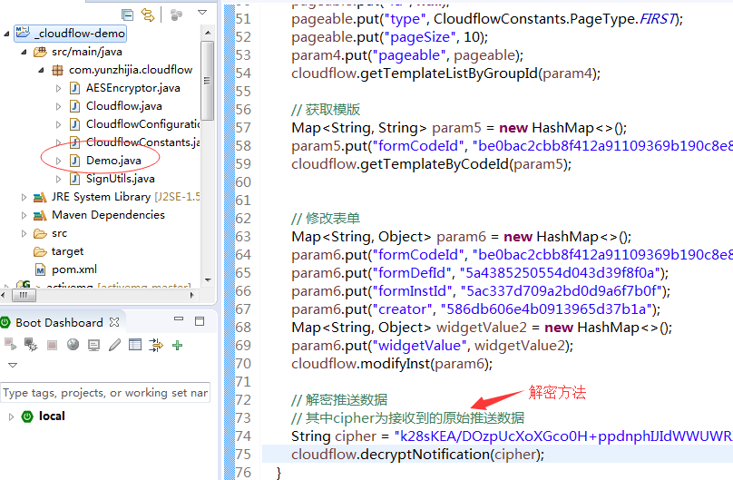Open the Package Explorer view menu triangle
The image size is (733, 480).
pyautogui.click(x=201, y=14)
